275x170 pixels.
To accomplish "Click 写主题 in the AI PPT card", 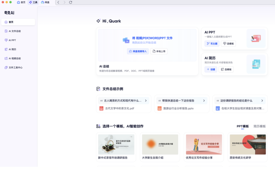I will 212,43.
